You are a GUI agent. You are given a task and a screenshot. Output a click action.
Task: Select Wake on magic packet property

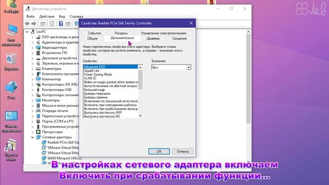click(111, 82)
